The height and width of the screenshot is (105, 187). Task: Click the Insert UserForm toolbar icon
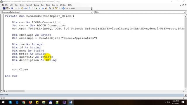click(x=7, y=8)
